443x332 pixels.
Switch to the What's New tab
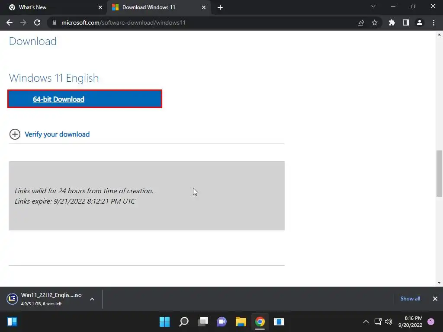54,7
